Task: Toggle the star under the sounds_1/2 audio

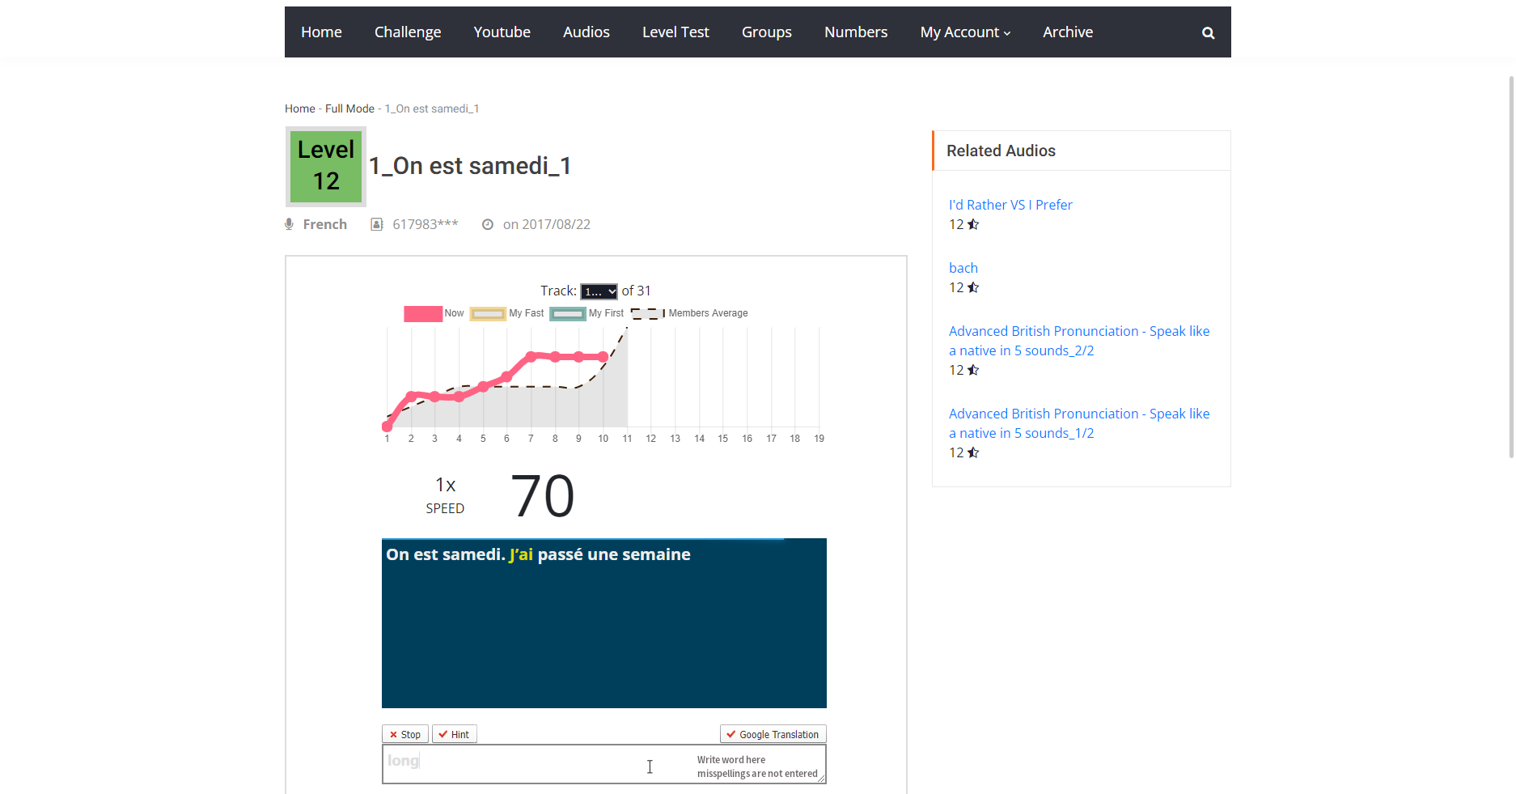Action: tap(975, 452)
